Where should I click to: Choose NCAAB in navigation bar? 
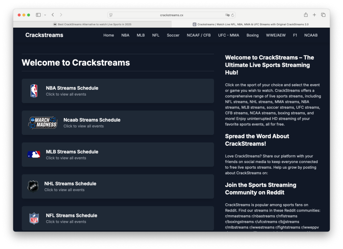pos(311,35)
